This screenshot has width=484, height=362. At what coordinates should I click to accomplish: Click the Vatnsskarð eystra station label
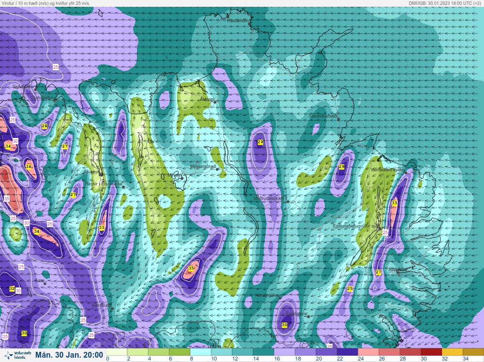click(388, 170)
